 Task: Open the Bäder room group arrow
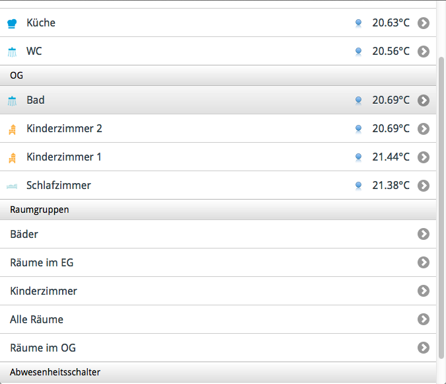(x=424, y=234)
